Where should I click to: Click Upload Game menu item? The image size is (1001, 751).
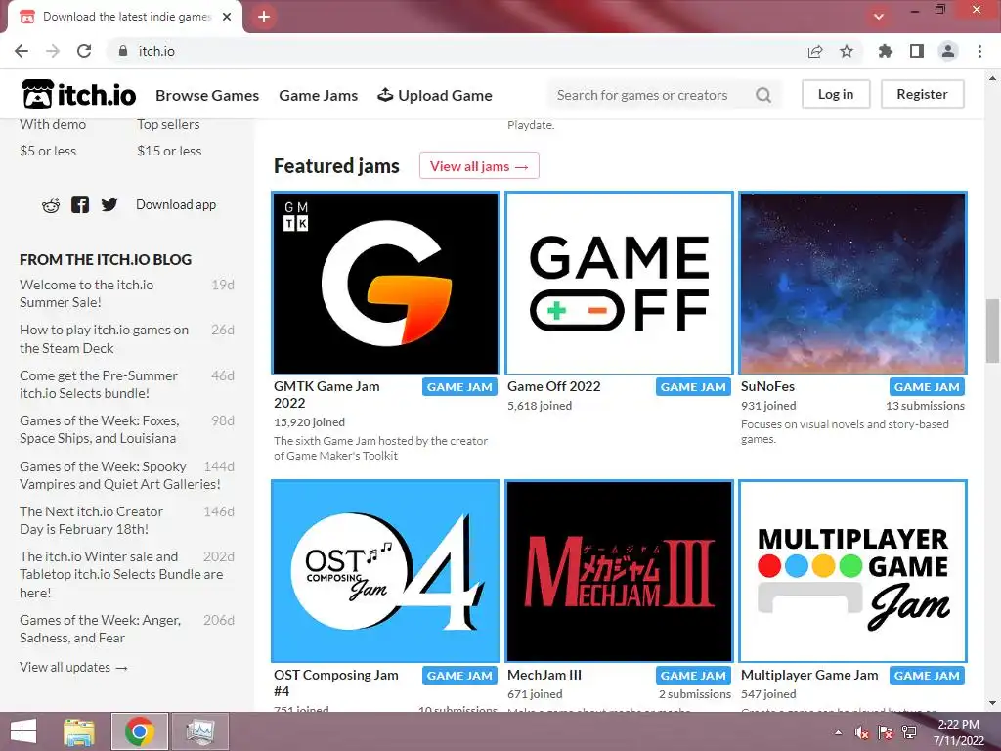pyautogui.click(x=435, y=95)
